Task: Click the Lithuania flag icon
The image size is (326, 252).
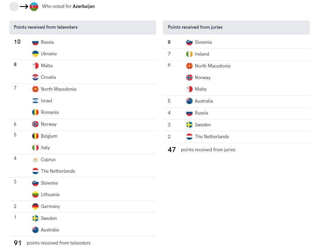Action: [35, 194]
